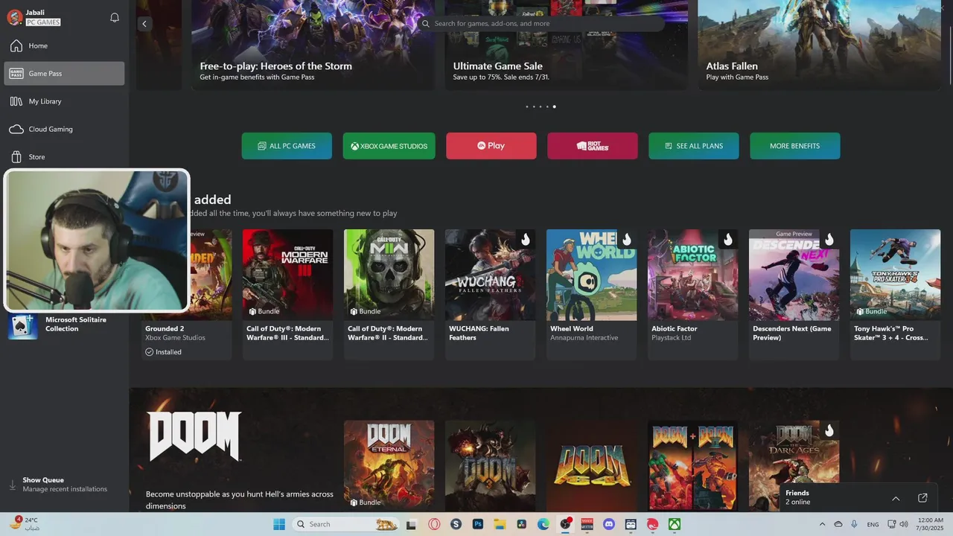
Task: Open Discord from the taskbar
Action: click(x=609, y=524)
